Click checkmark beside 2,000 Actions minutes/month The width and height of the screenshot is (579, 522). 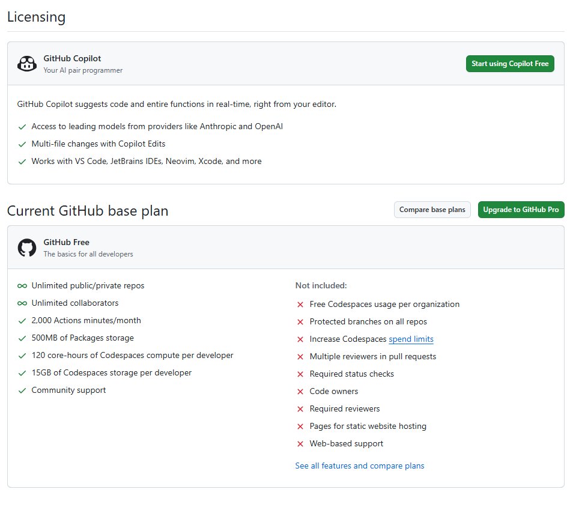click(22, 321)
